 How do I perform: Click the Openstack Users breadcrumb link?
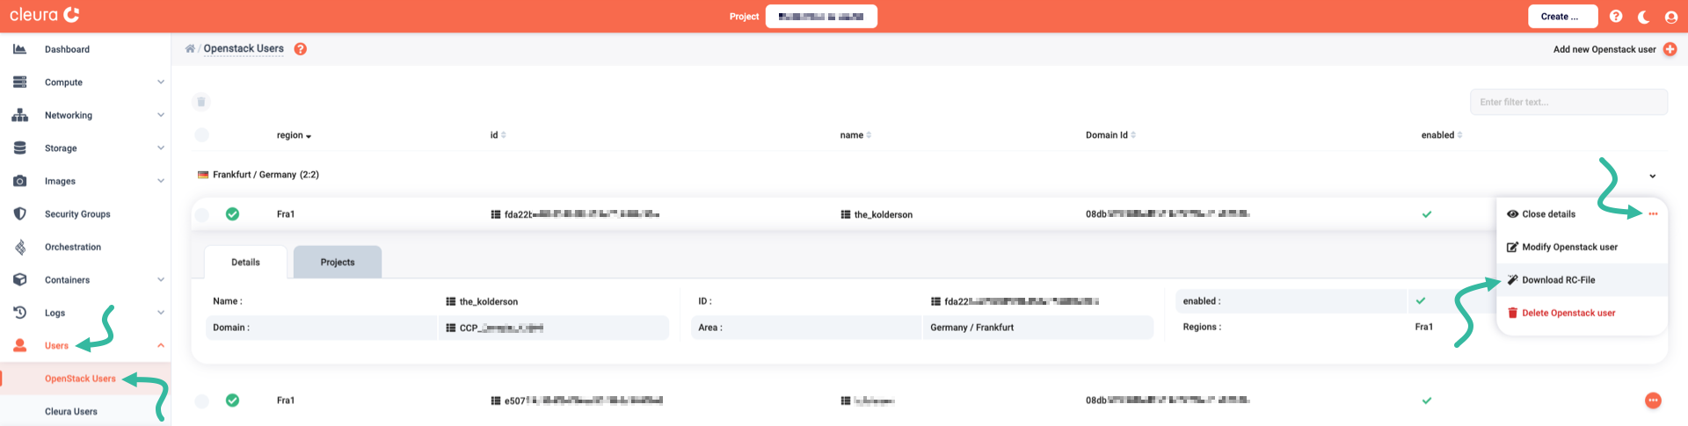tap(244, 48)
